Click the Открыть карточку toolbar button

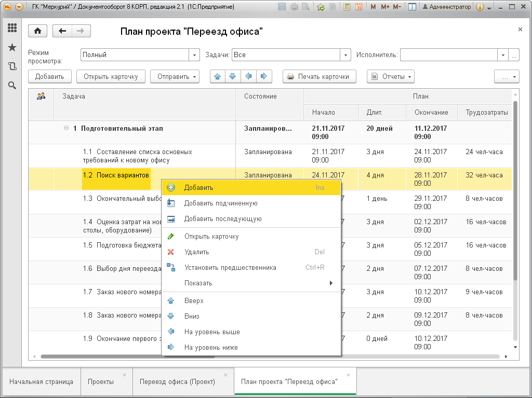111,77
